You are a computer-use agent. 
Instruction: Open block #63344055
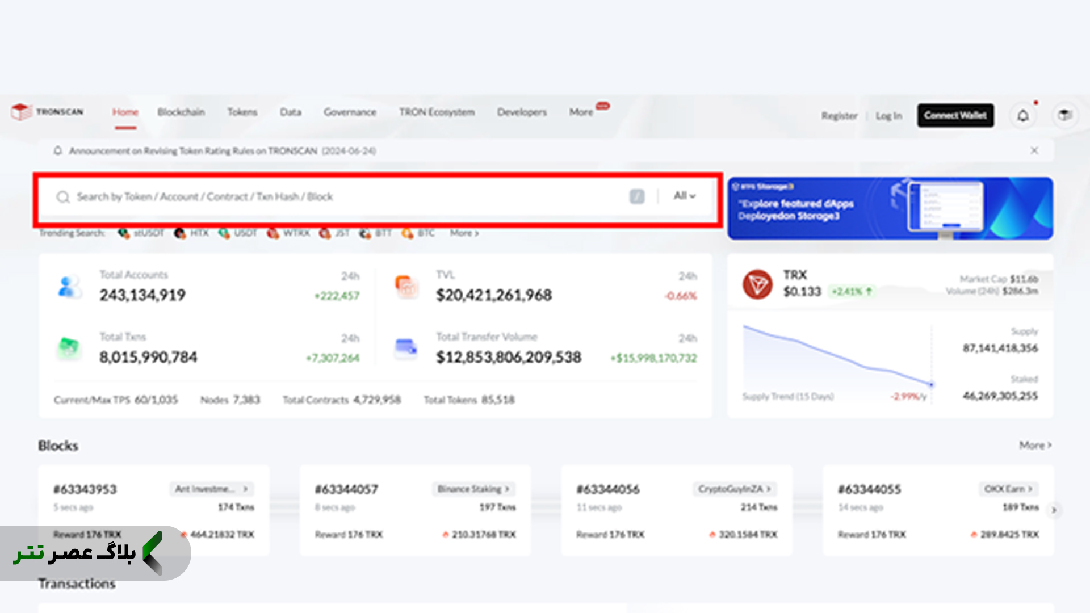point(870,489)
